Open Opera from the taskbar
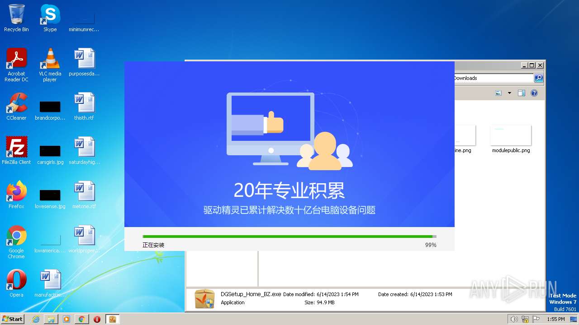The height and width of the screenshot is (325, 579). click(x=97, y=319)
